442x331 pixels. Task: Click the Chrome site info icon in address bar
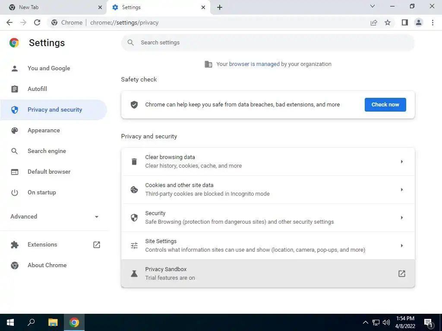click(54, 22)
